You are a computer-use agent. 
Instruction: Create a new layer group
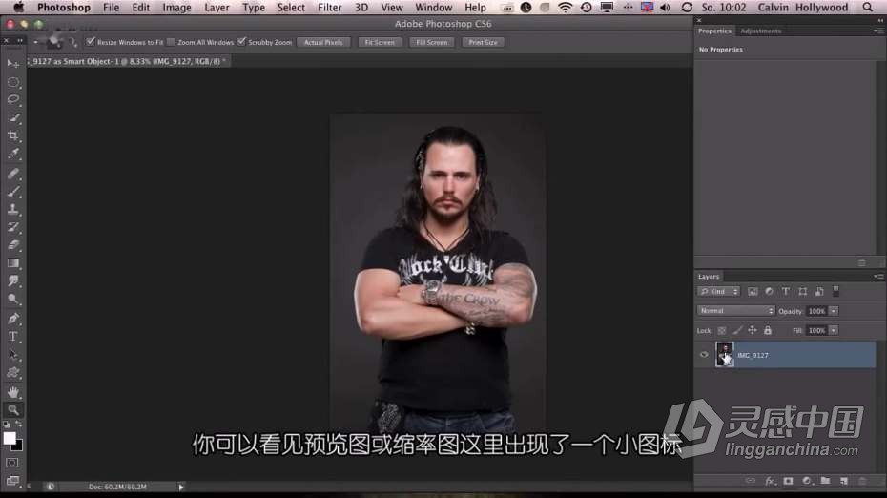click(x=825, y=481)
